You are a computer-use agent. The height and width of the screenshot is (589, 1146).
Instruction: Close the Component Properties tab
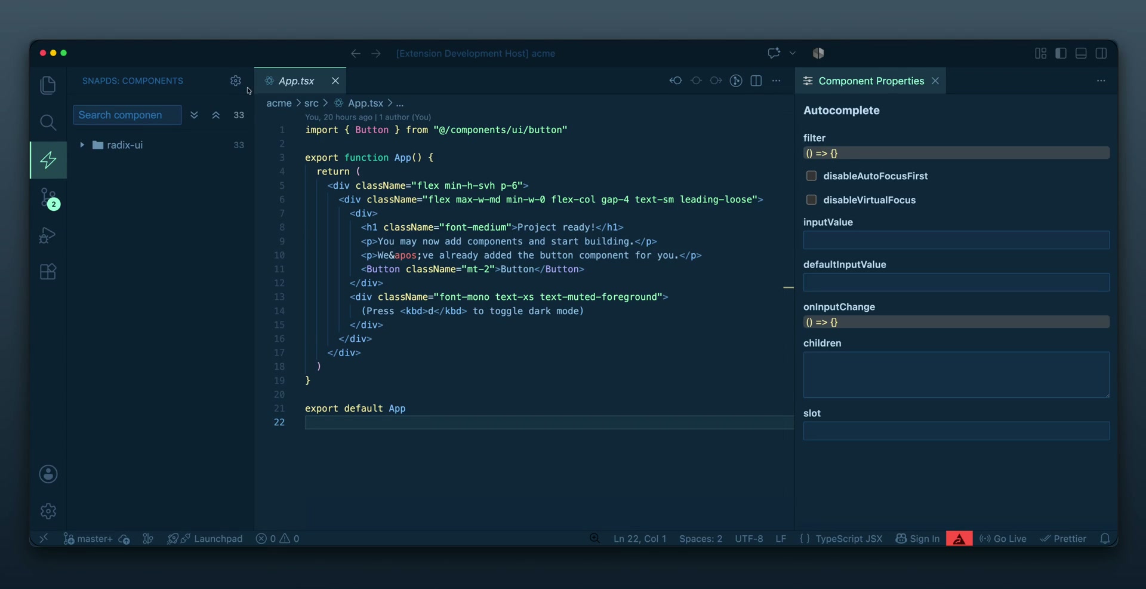point(935,81)
